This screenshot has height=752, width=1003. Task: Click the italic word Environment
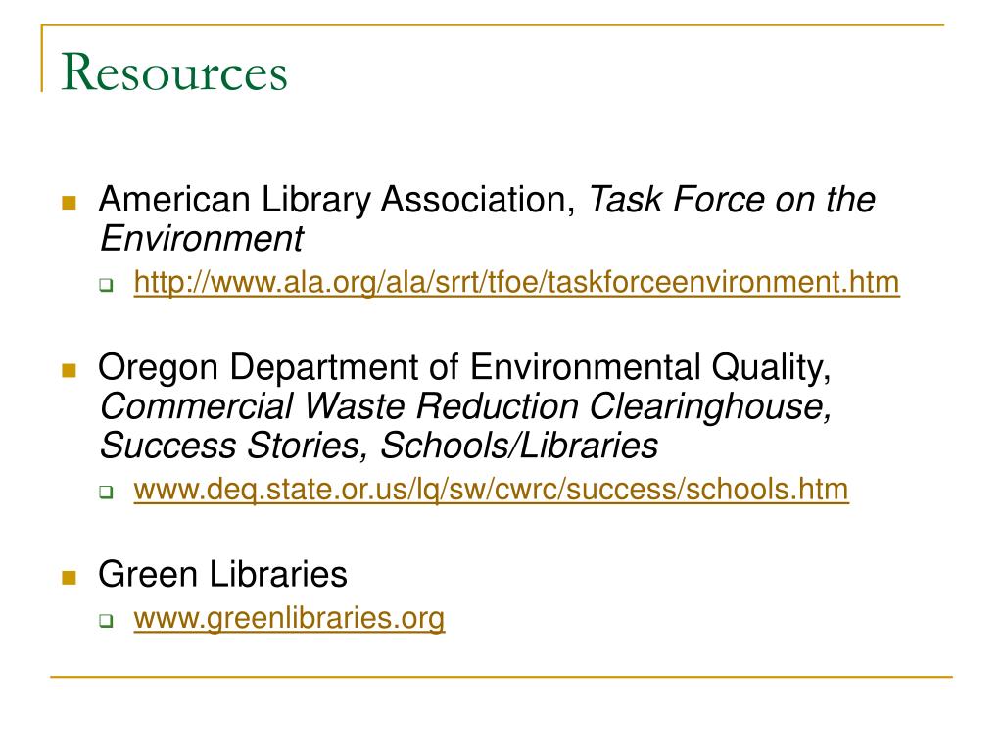[202, 239]
